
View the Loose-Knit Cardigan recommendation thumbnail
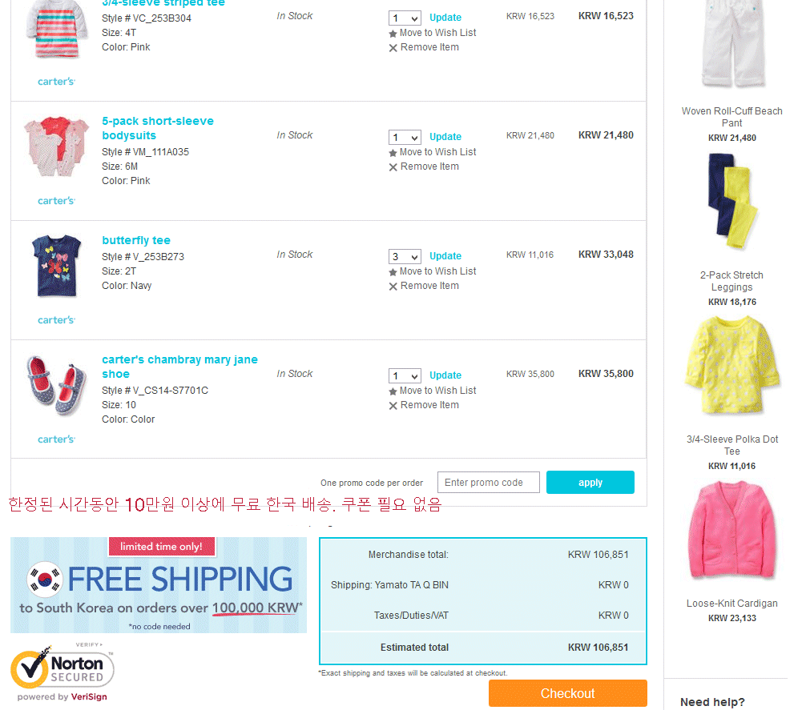(x=732, y=531)
